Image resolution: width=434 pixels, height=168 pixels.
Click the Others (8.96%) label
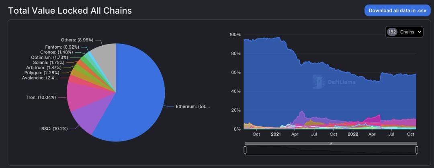point(77,40)
